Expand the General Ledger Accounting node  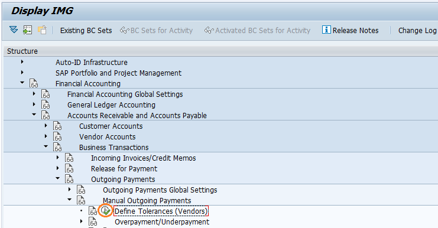point(34,105)
